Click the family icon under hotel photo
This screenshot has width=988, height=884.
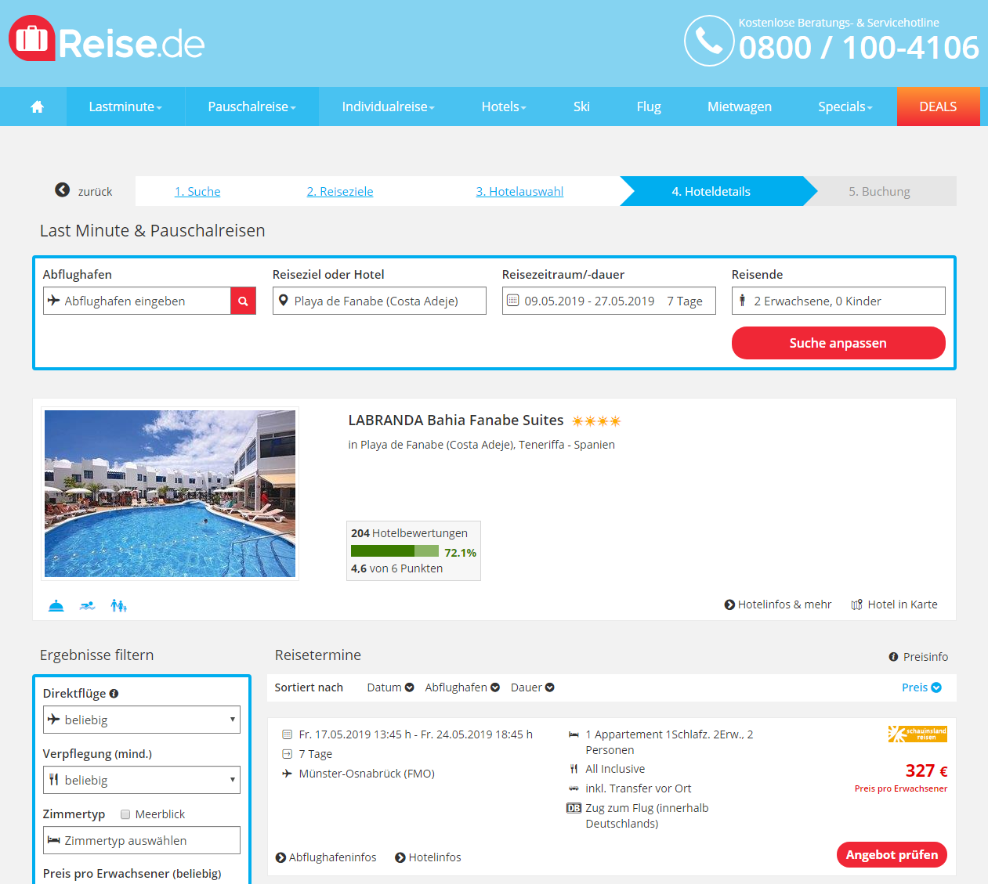[x=118, y=605]
